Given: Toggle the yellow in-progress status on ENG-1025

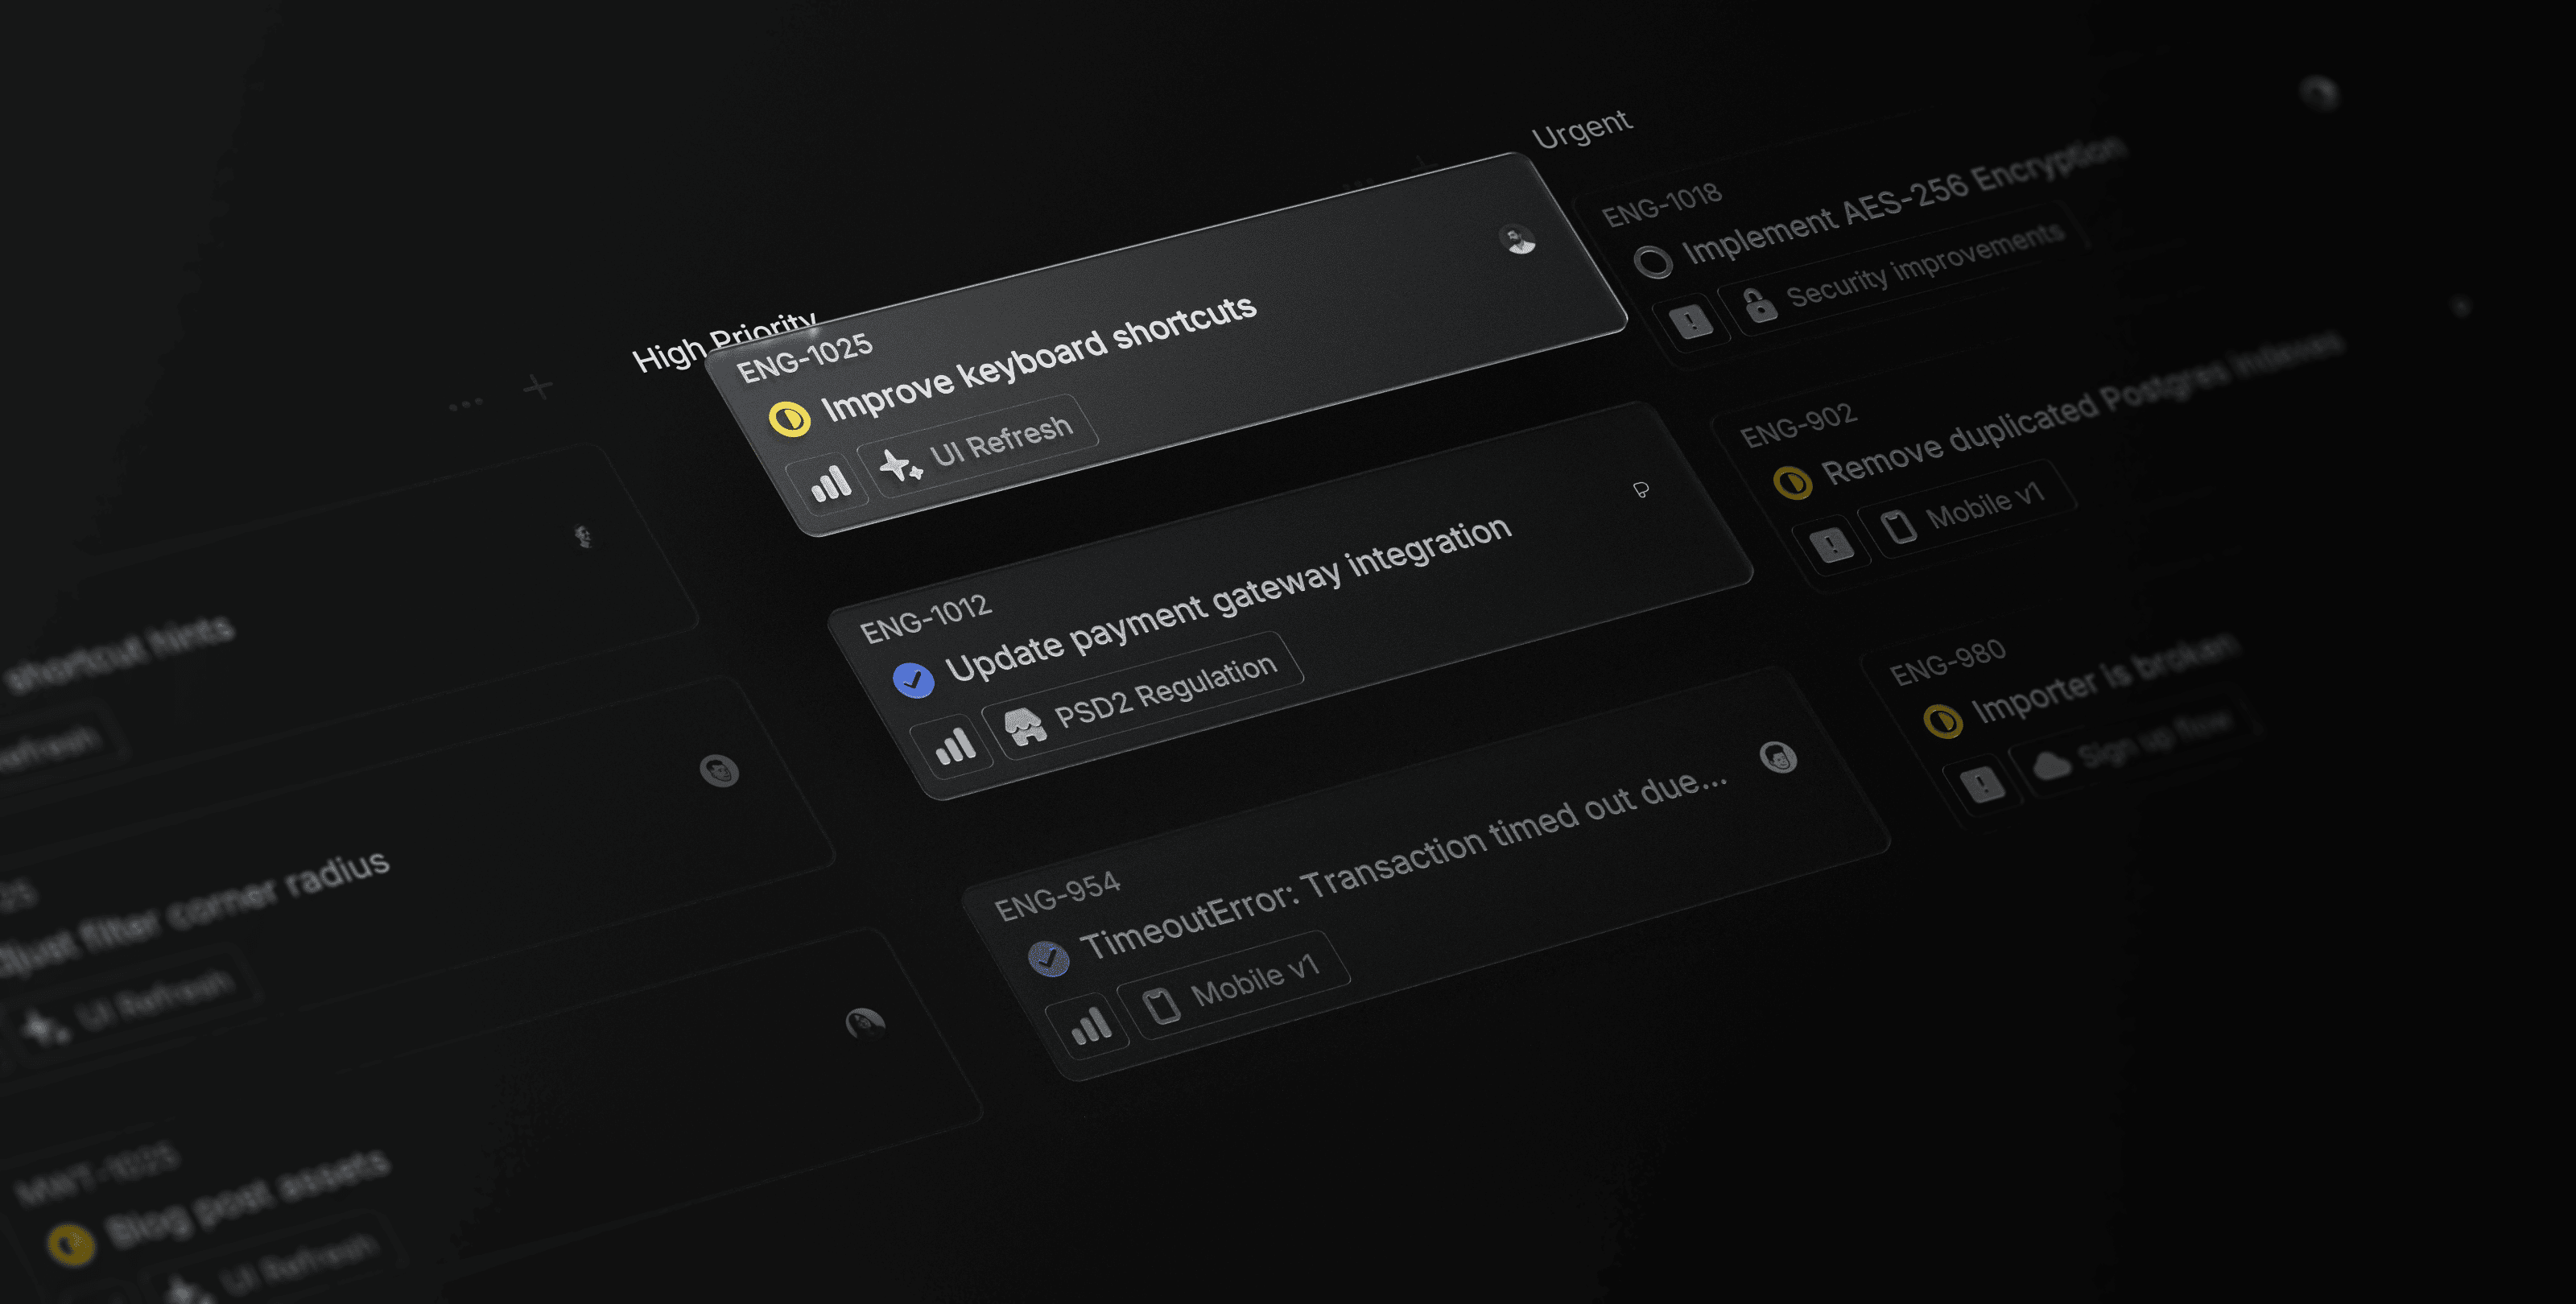Looking at the screenshot, I should (x=789, y=418).
